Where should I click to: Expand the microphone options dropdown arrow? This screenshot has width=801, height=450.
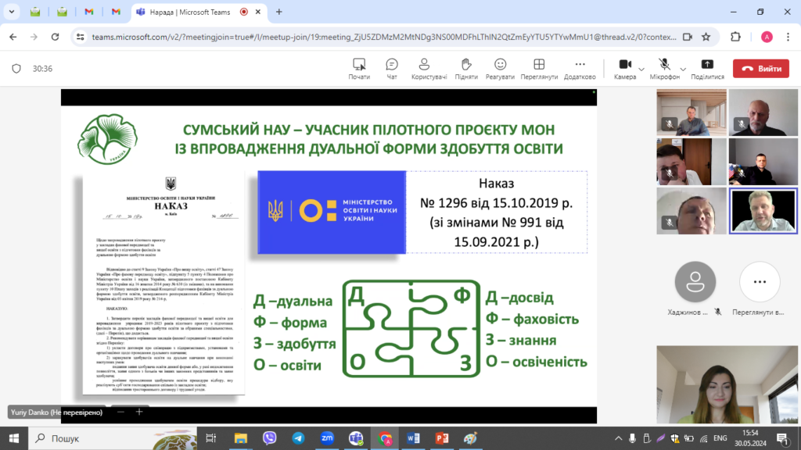click(681, 70)
